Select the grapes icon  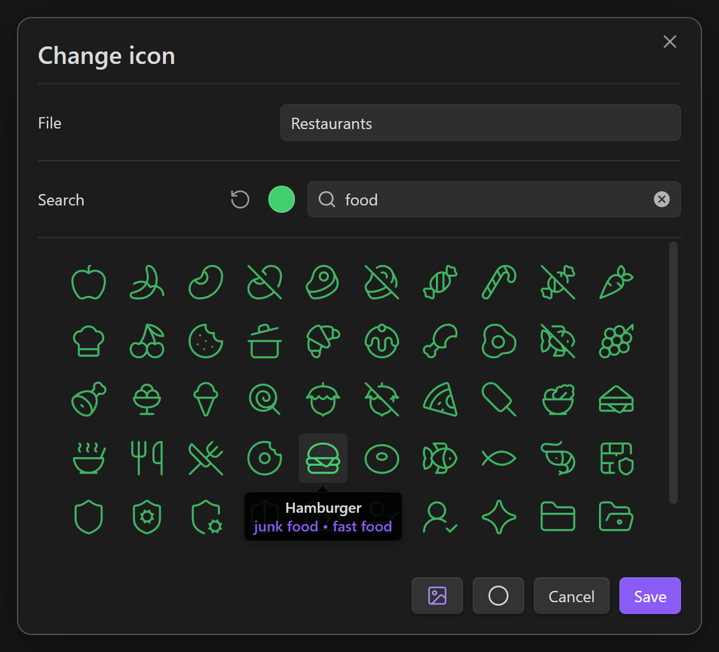point(616,341)
